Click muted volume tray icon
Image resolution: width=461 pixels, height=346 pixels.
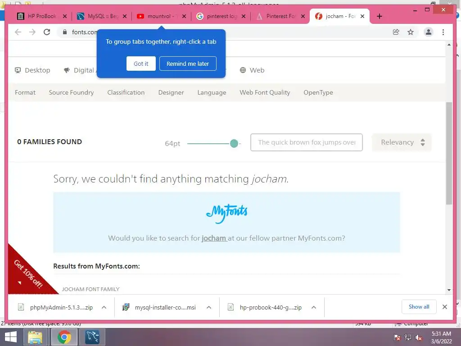click(x=418, y=337)
